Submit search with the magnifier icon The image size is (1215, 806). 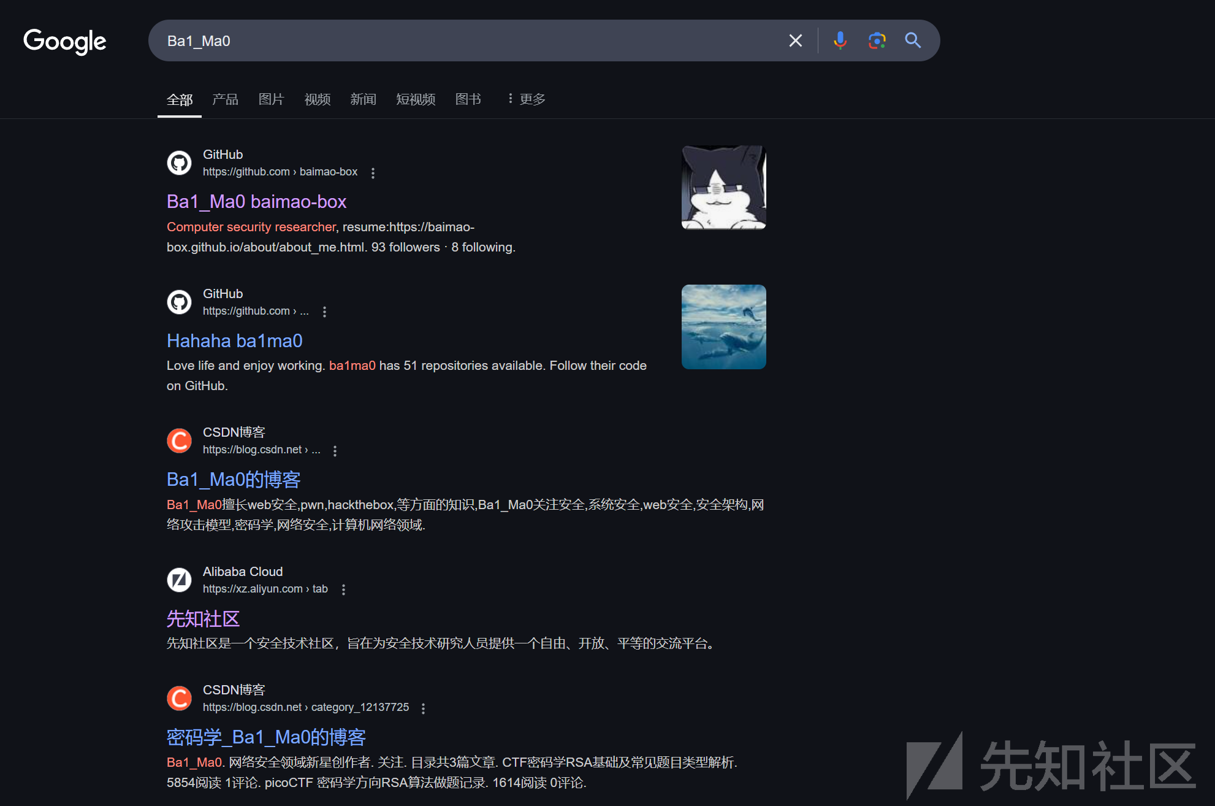pos(913,40)
